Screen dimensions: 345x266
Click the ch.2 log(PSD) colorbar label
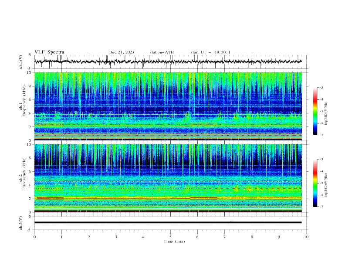point(326,185)
